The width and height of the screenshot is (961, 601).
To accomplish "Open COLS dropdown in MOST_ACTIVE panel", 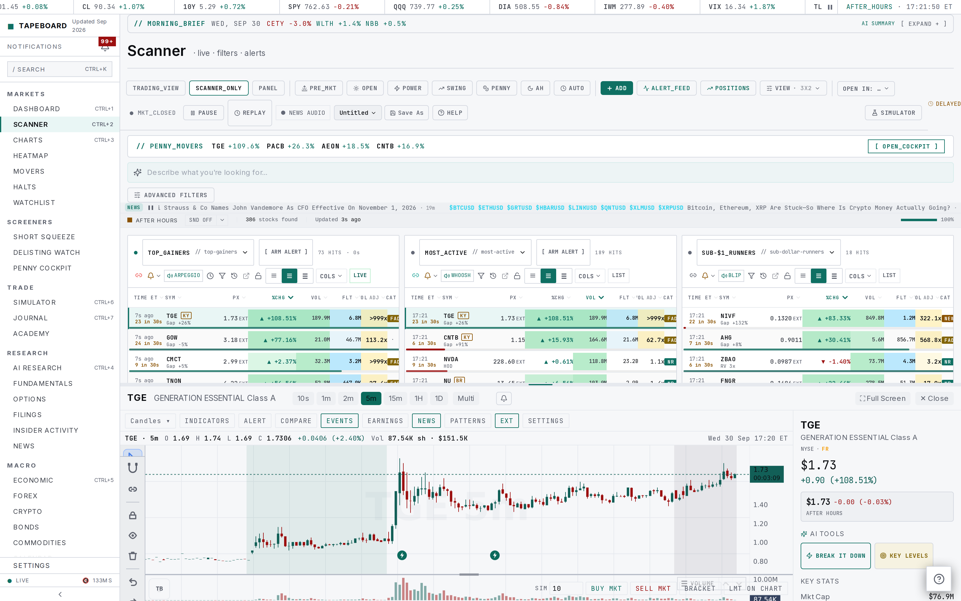I will 590,276.
